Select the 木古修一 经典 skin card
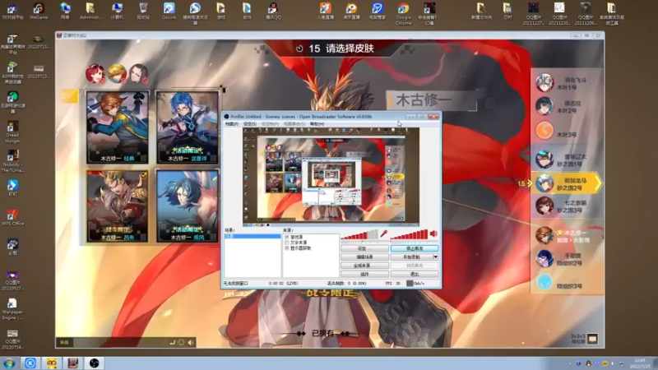 [x=118, y=127]
